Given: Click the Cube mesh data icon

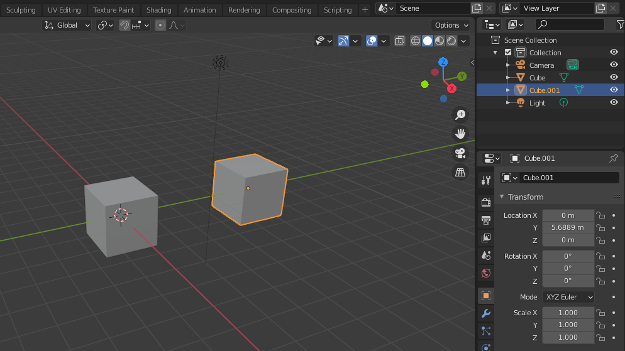Looking at the screenshot, I should 563,78.
